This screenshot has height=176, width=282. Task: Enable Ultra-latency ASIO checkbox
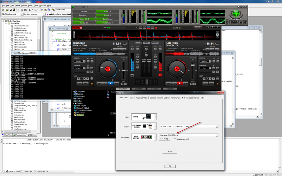174,139
